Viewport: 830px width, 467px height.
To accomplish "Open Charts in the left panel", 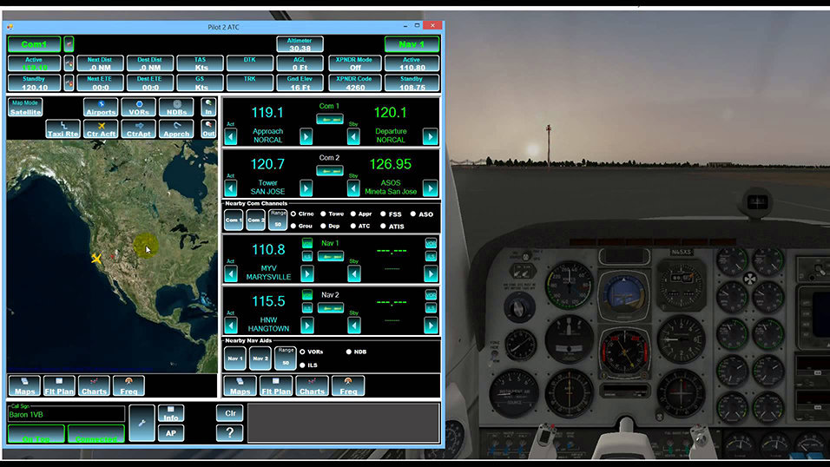I will [x=95, y=386].
